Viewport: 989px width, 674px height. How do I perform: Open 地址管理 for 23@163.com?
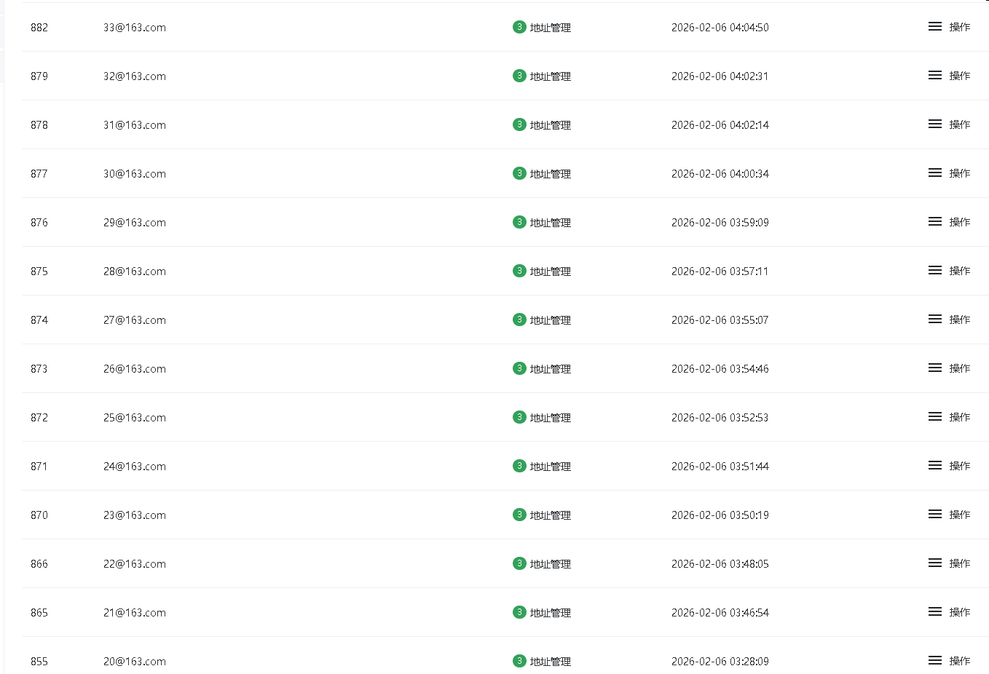pyautogui.click(x=551, y=515)
